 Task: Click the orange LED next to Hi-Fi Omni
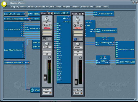(x=51, y=93)
